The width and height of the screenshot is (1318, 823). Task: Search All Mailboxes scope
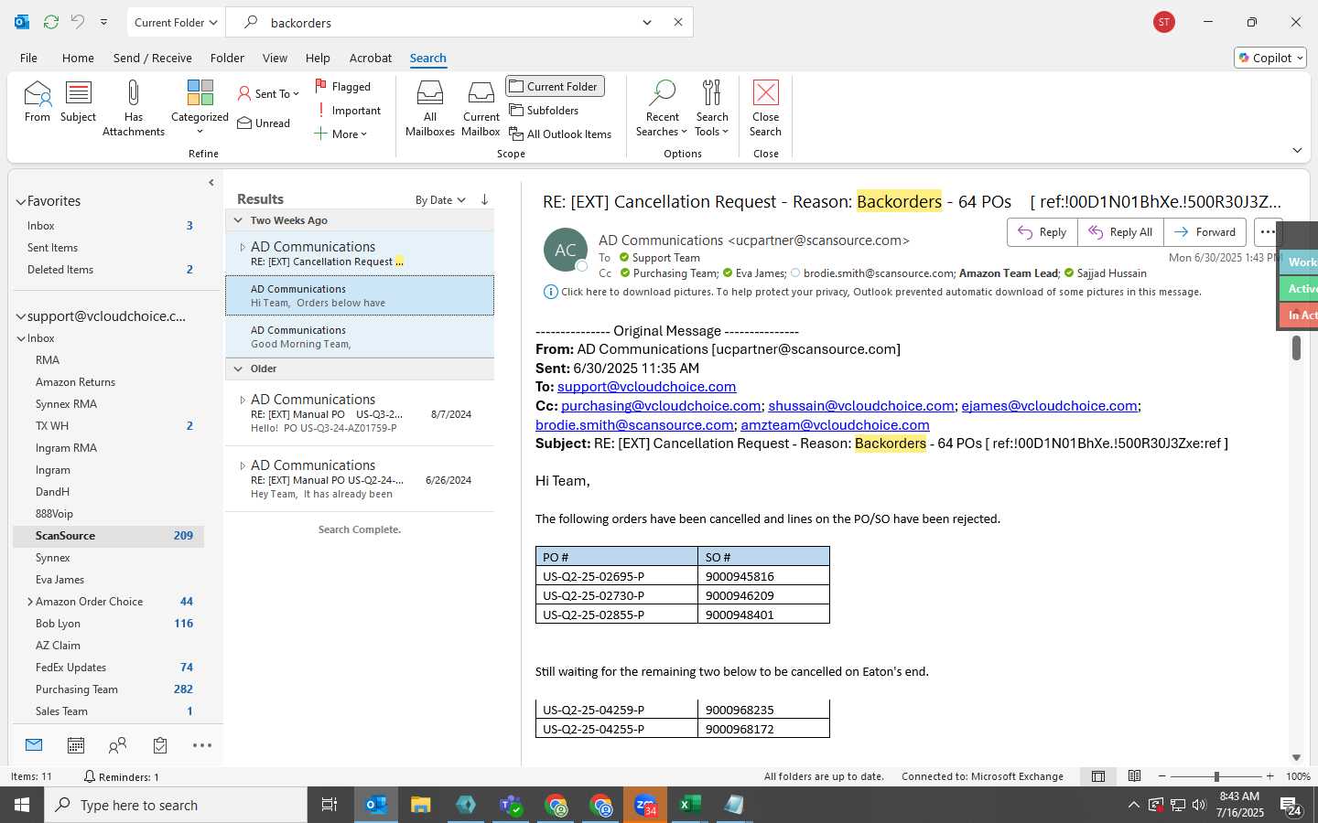[x=429, y=108]
